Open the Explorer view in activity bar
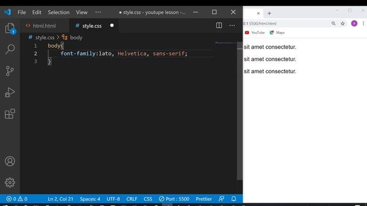This screenshot has height=206, width=367. click(10, 28)
